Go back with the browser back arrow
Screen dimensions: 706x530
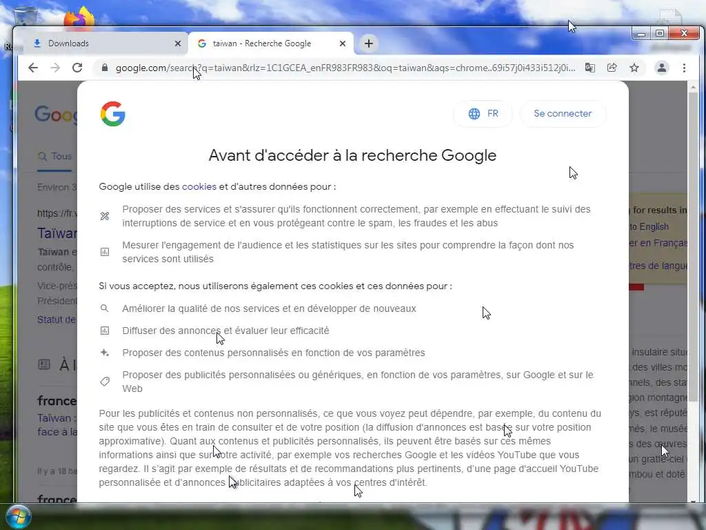pos(33,68)
